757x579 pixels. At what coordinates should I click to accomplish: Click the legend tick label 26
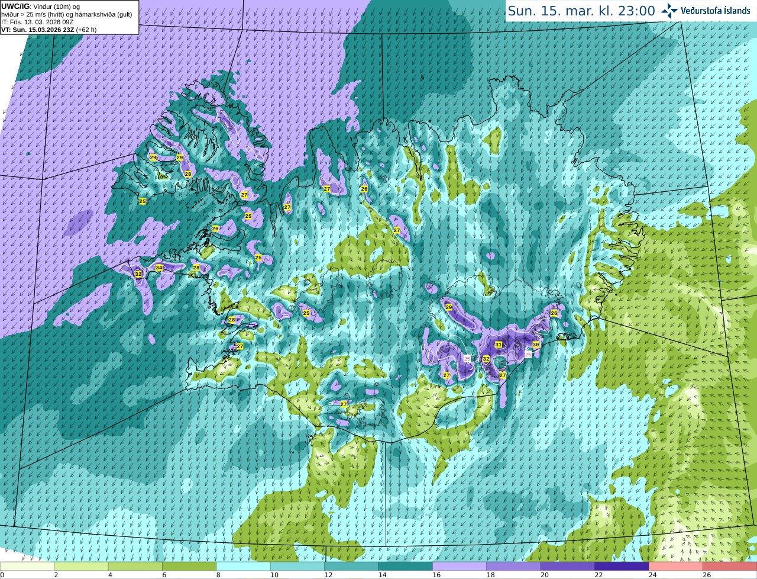(707, 575)
